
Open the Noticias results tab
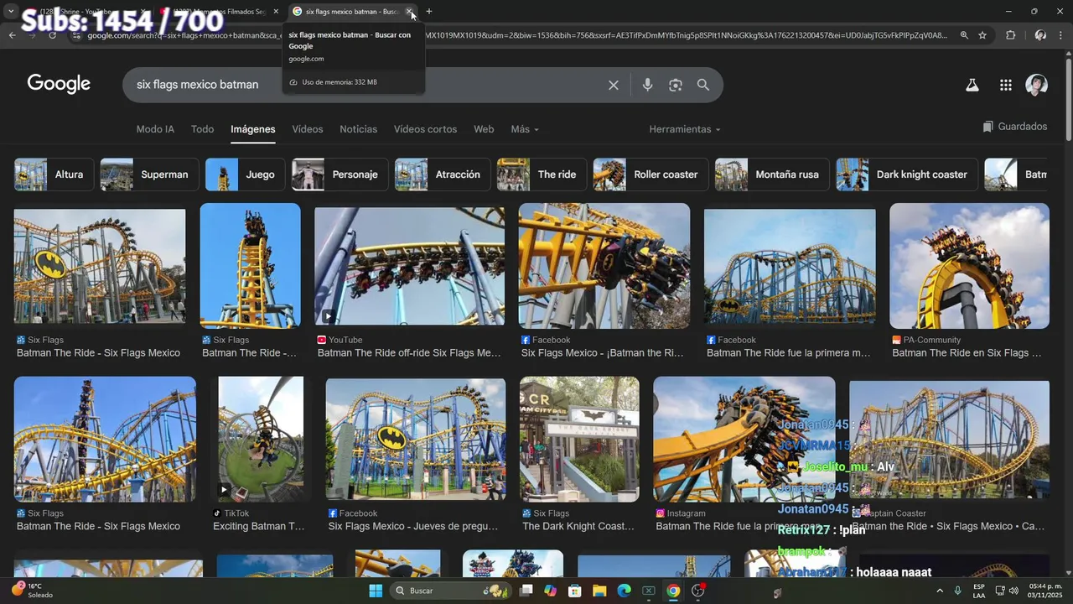tap(358, 129)
